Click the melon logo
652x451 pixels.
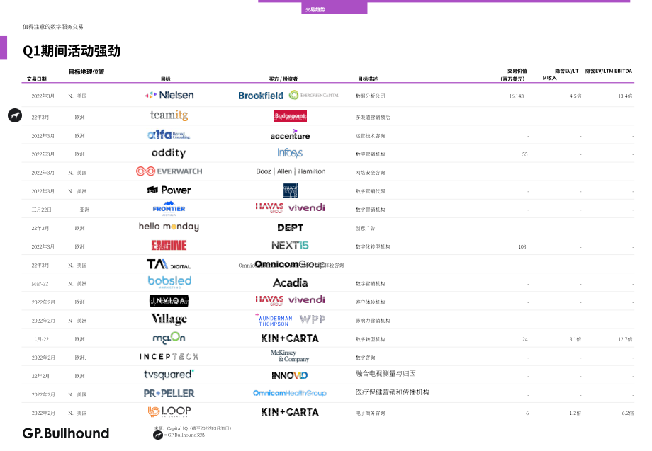click(x=169, y=338)
